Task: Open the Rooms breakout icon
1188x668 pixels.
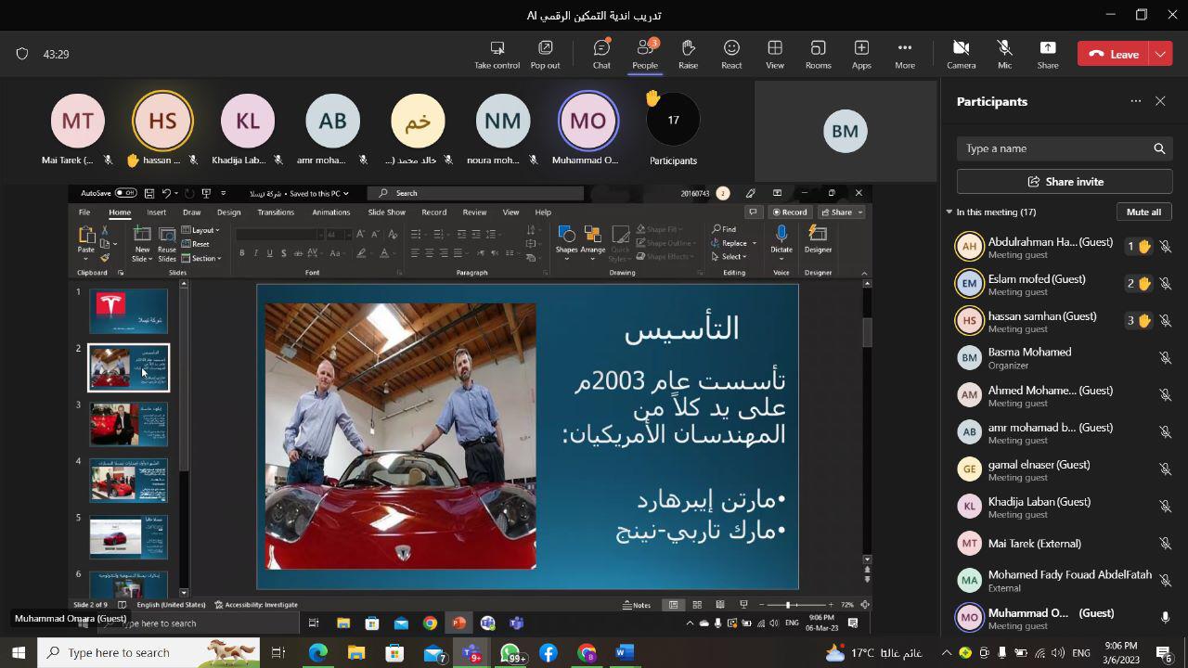Action: click(818, 54)
